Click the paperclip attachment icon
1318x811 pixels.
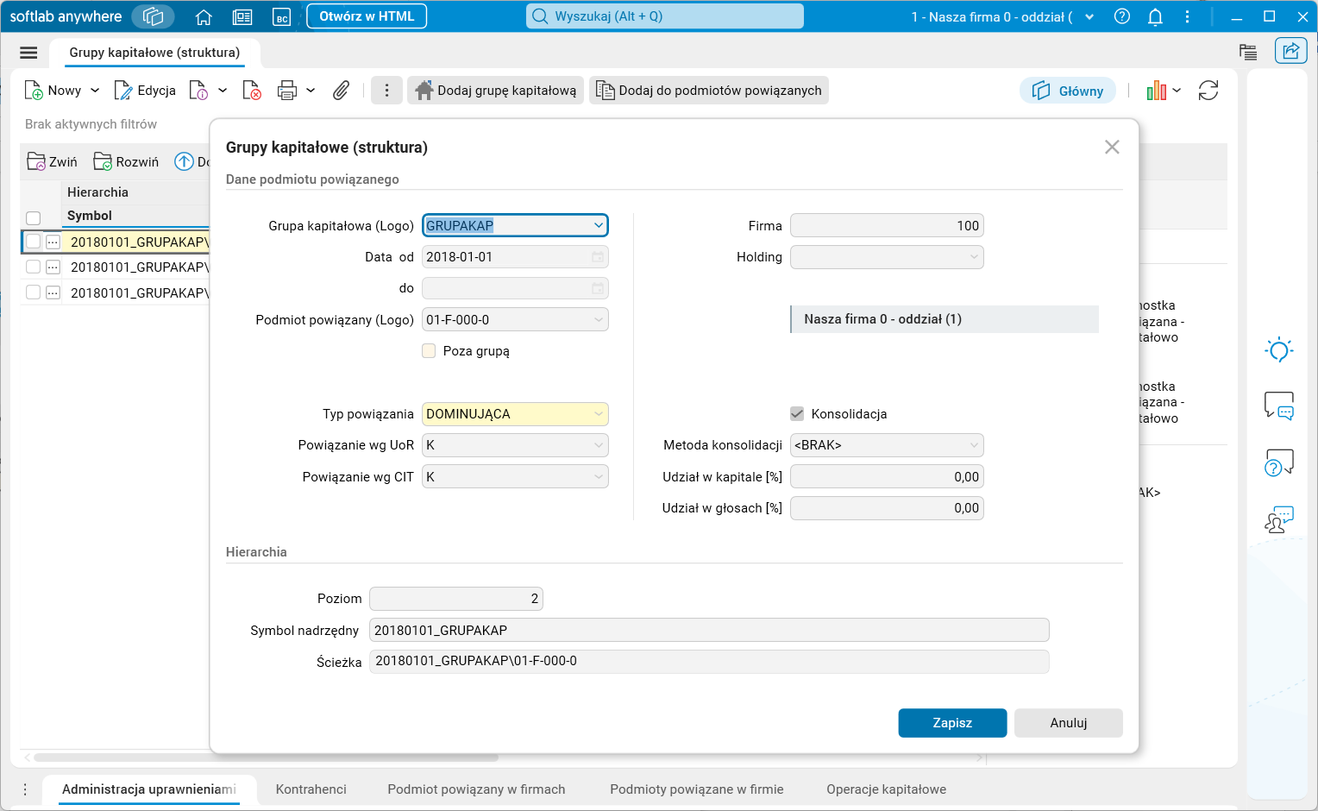point(342,91)
